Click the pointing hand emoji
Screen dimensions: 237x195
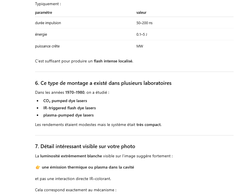tap(38, 167)
